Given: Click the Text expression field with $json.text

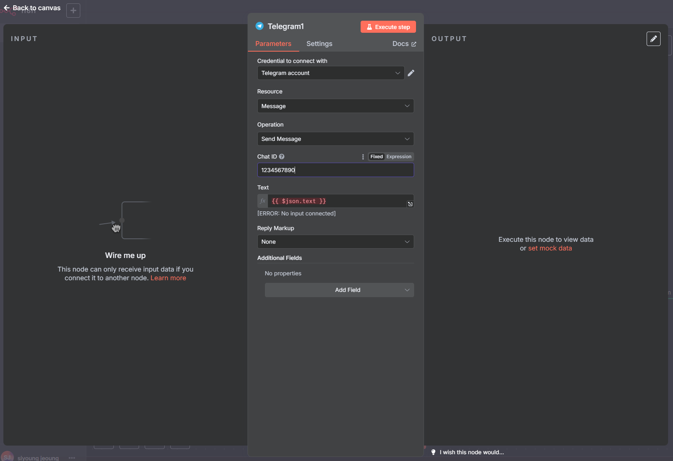Looking at the screenshot, I should click(x=337, y=201).
